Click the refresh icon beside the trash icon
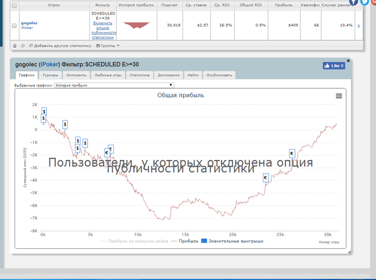Viewport: 376px width, 280px height. pos(23,46)
